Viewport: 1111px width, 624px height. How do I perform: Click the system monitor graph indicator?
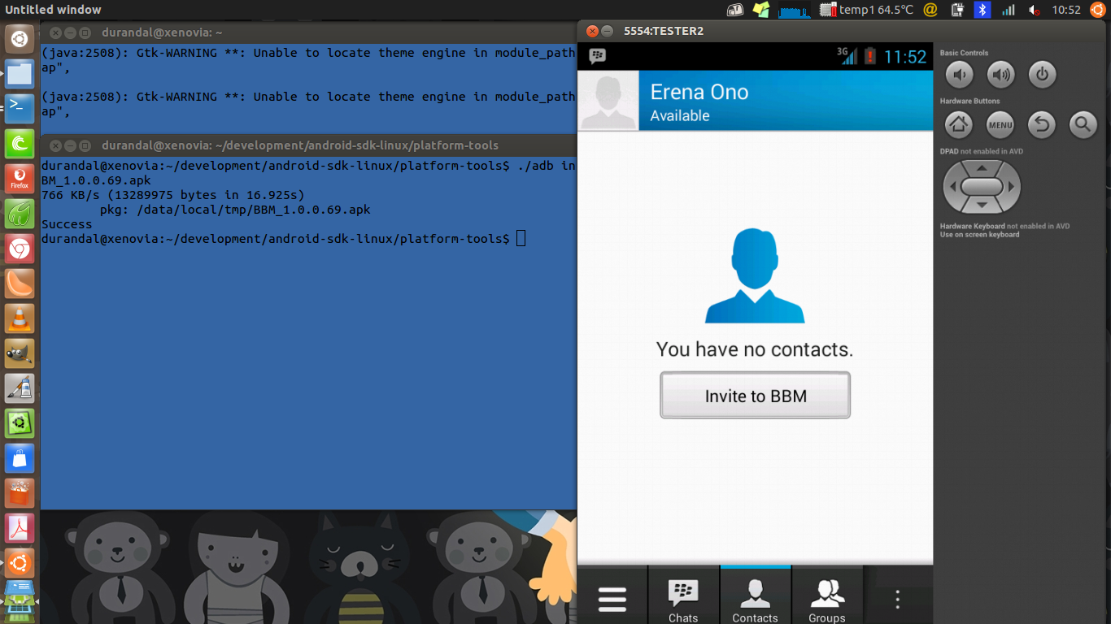click(795, 10)
